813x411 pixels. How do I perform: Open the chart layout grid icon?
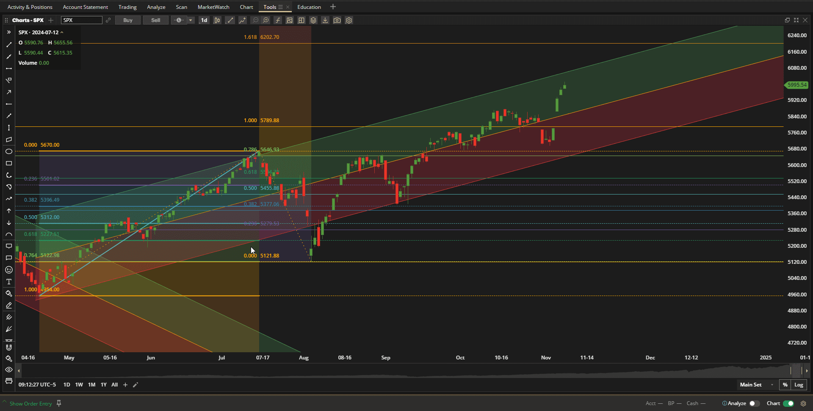pos(301,20)
